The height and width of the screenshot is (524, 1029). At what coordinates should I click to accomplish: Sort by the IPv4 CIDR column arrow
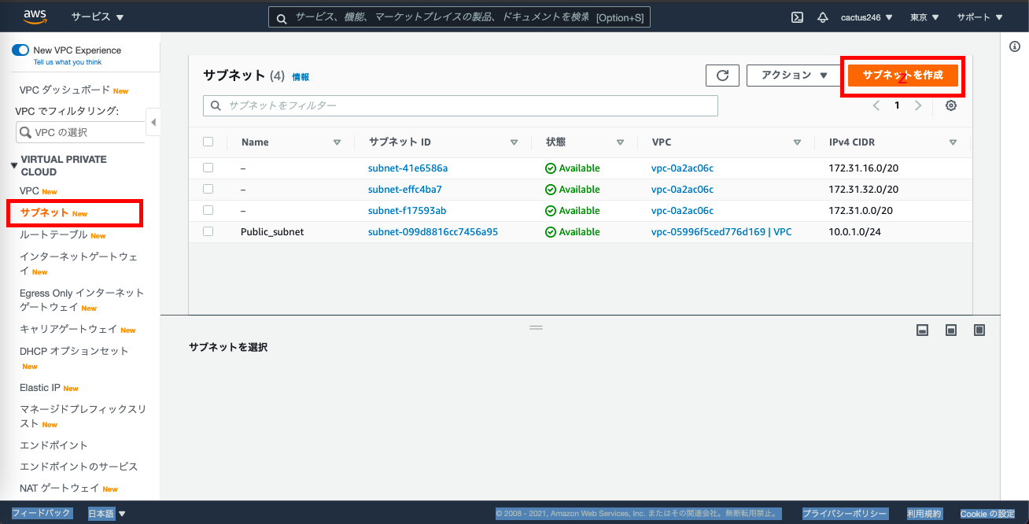click(953, 142)
